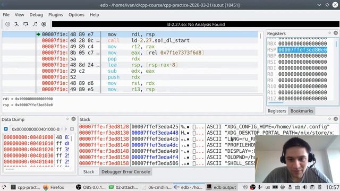
Task: Select the 'lea rsp, [rsp+rax*8]' instruction
Action: click(130, 65)
